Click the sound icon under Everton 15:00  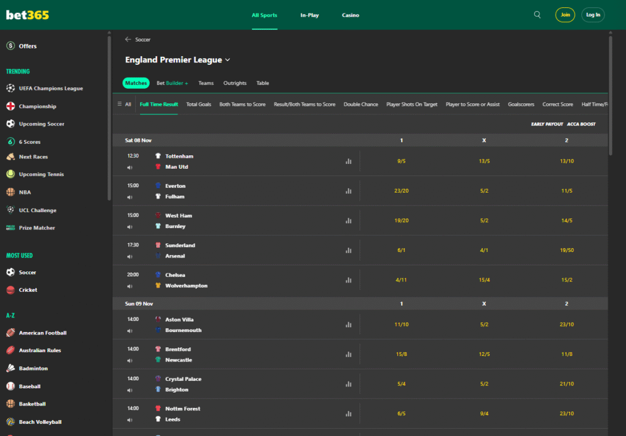click(x=130, y=197)
